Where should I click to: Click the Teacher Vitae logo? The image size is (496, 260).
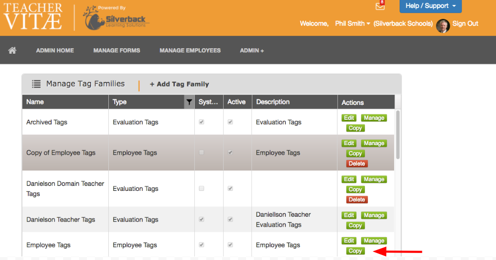33,16
